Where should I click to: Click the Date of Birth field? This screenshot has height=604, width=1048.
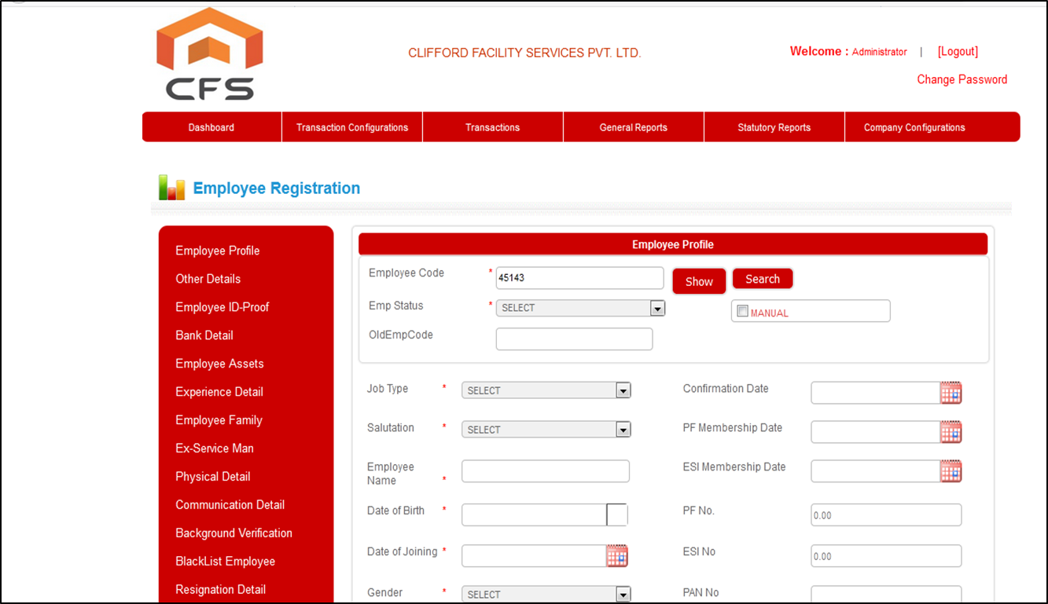(534, 515)
